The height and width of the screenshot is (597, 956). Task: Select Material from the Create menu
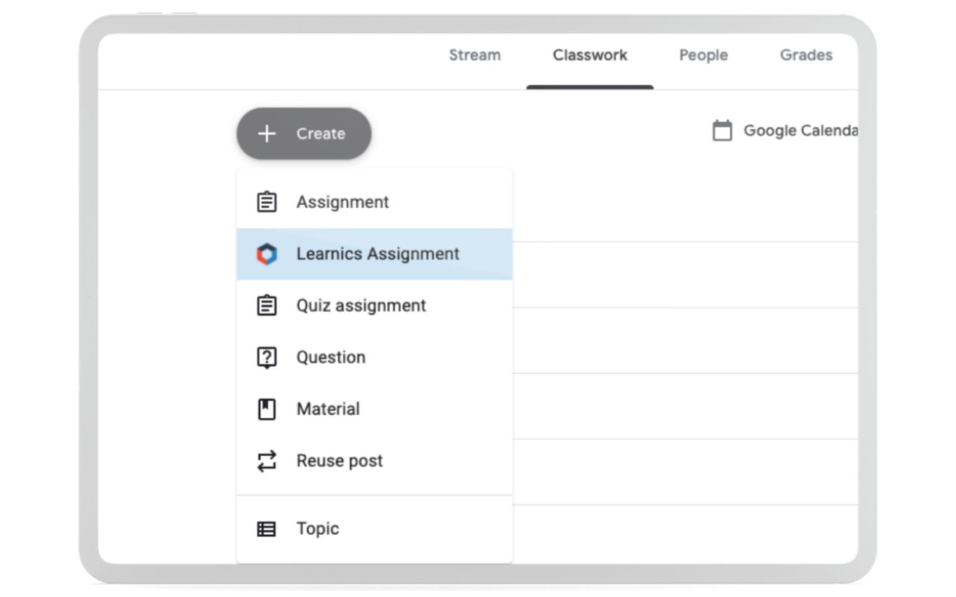tap(374, 409)
